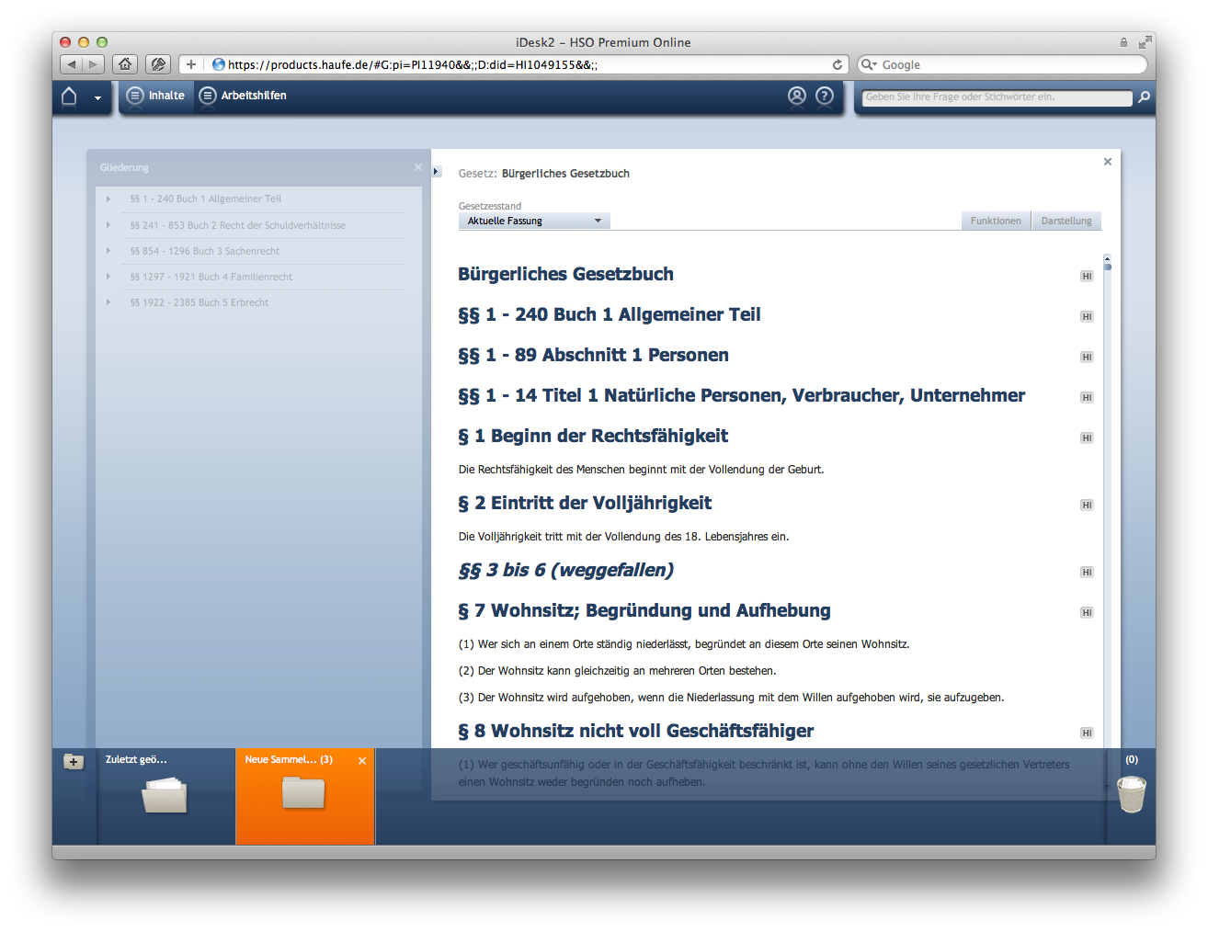This screenshot has width=1208, height=932.
Task: Add bookmark with plus button
Action: point(190,64)
